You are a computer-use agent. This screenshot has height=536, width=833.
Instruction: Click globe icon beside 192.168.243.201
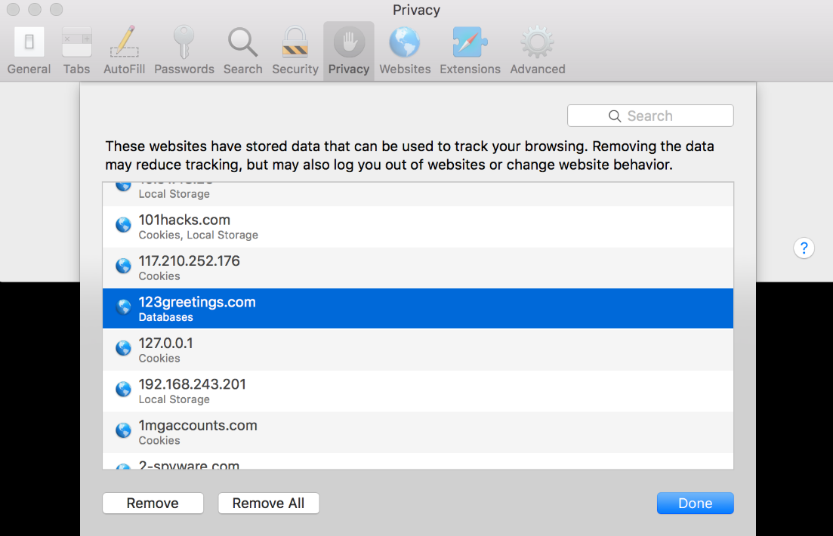123,389
